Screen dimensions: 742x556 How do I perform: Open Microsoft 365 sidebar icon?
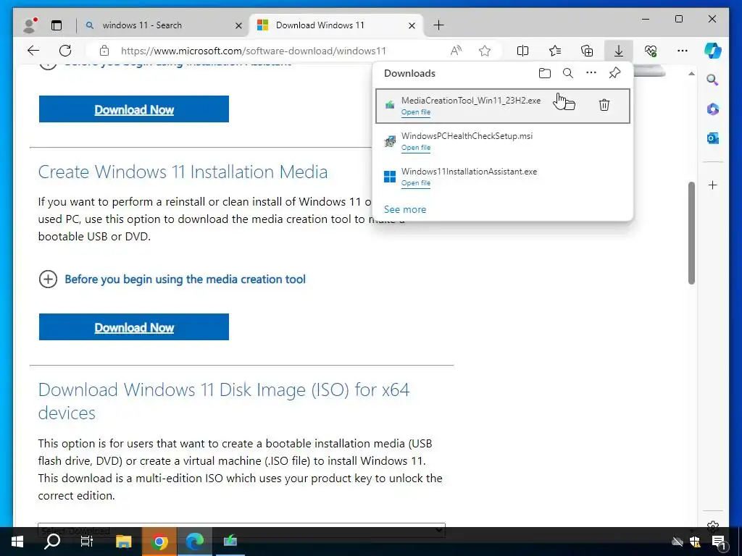click(713, 109)
